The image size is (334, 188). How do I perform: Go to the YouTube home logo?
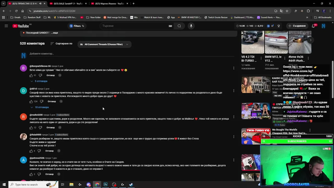(21, 26)
